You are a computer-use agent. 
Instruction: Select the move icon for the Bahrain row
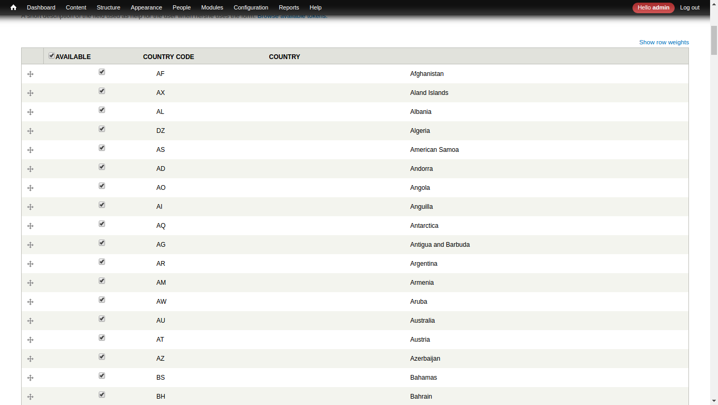(x=30, y=397)
